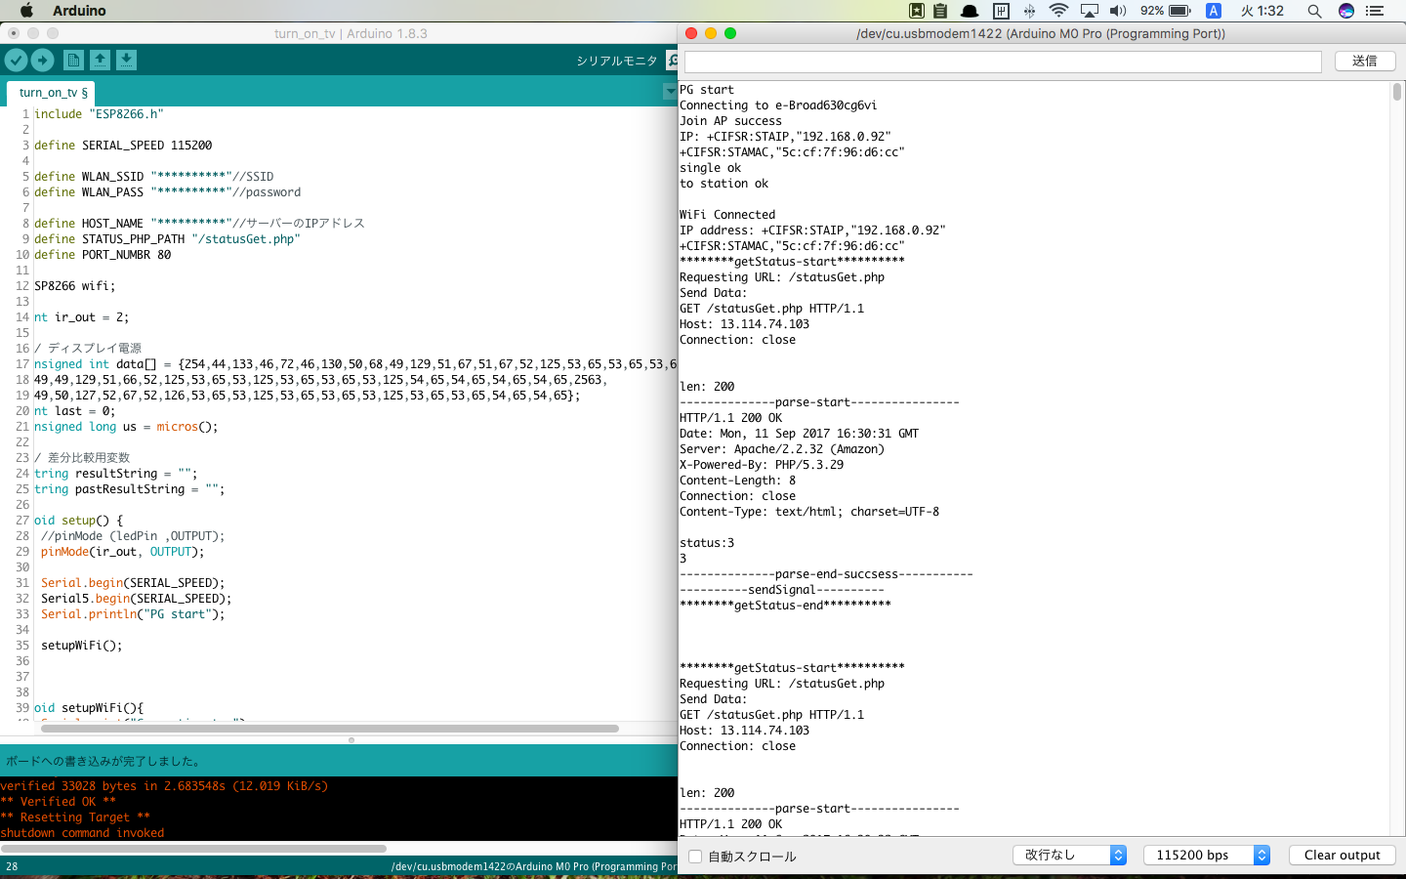This screenshot has height=879, width=1406.
Task: Click the console horizontal scrollbar
Action: point(193,849)
